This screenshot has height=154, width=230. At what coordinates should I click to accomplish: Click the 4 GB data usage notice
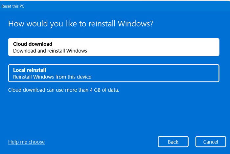63,90
